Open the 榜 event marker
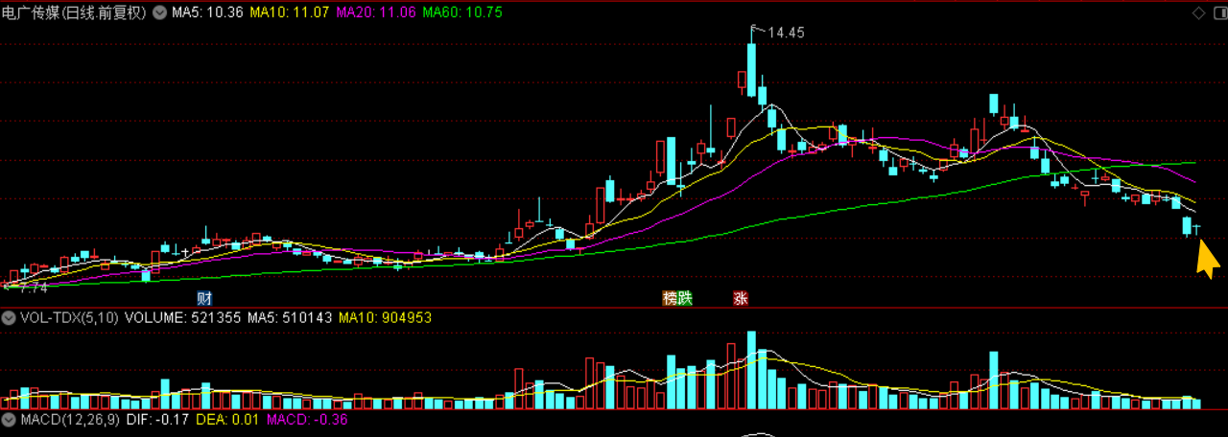1228x437 pixels. click(670, 298)
